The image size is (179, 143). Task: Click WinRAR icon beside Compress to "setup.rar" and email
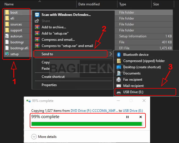click(37, 46)
